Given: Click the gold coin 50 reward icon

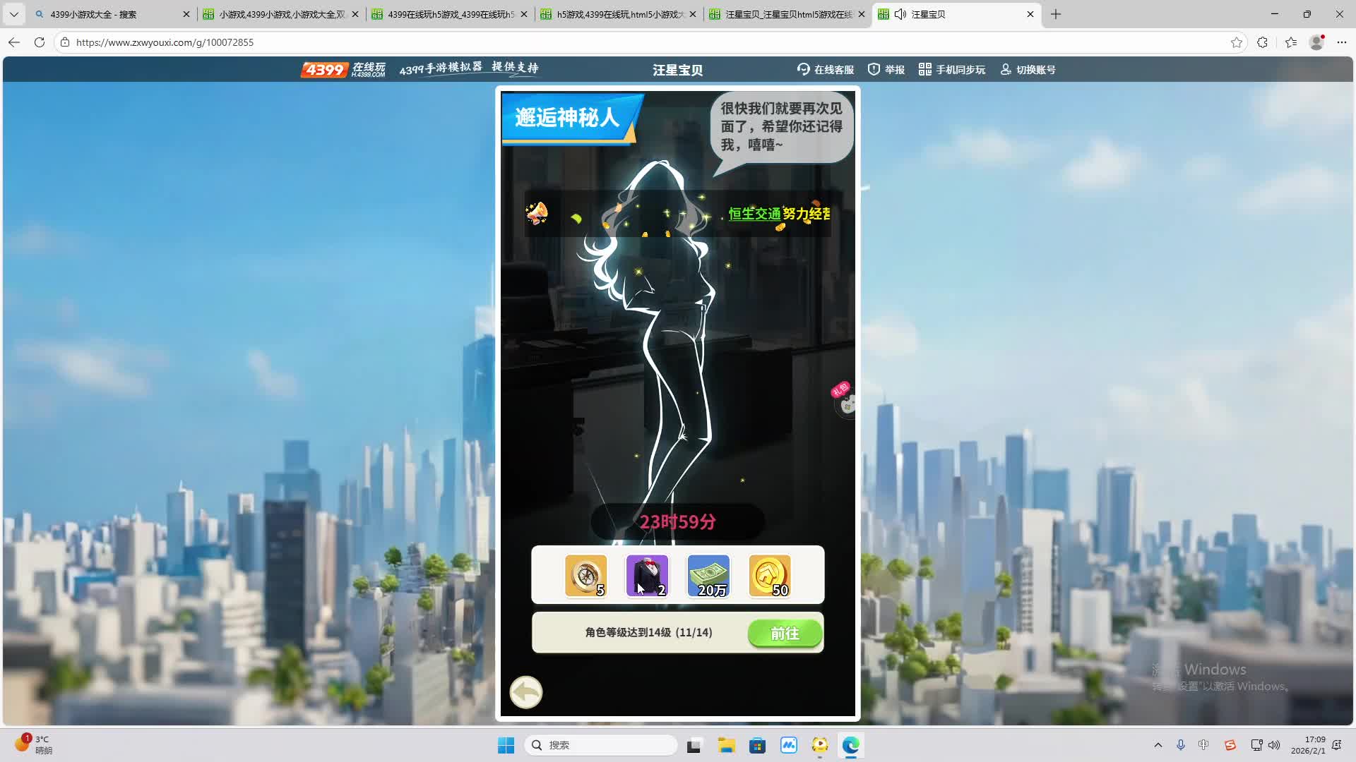Looking at the screenshot, I should [769, 576].
